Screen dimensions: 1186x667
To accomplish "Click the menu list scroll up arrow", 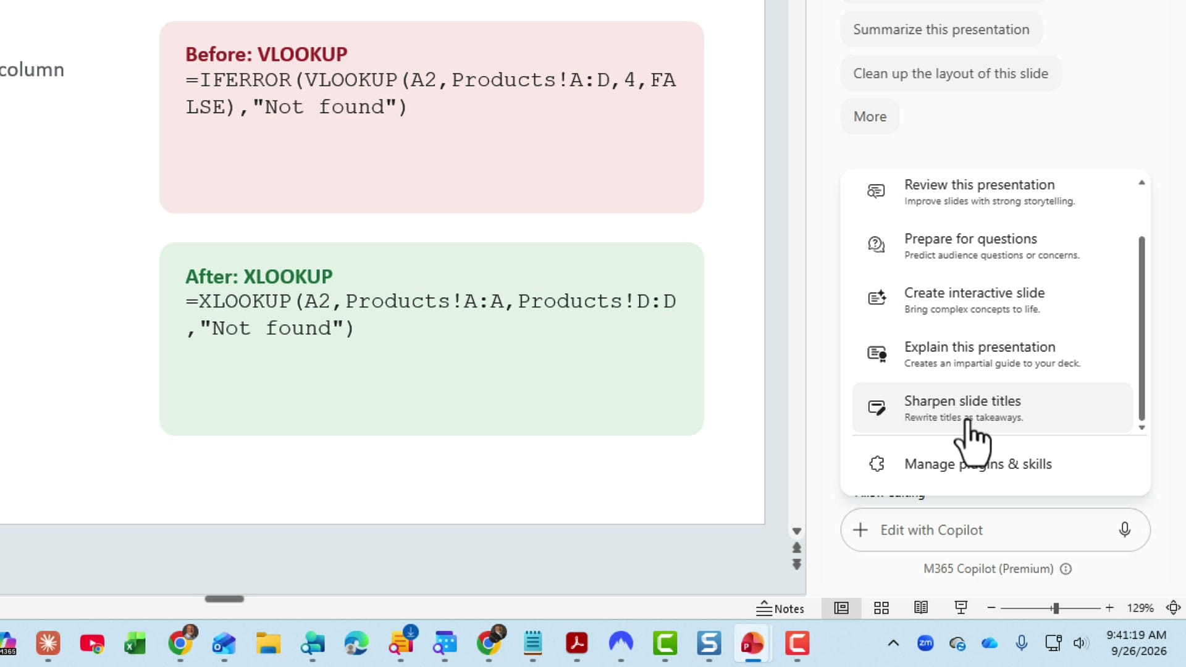I will [1142, 183].
